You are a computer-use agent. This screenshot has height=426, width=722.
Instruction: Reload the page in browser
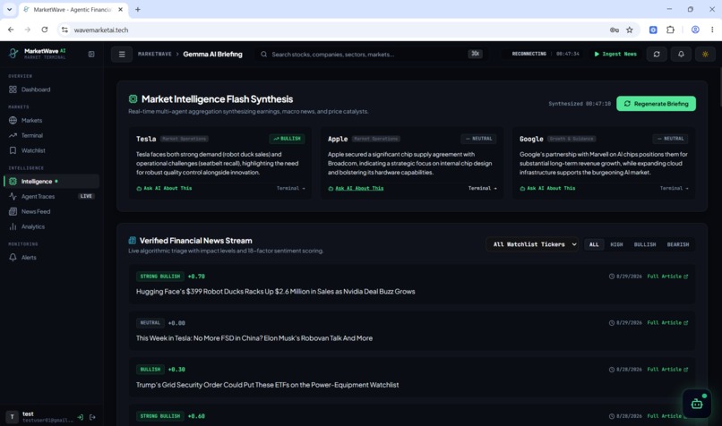click(44, 30)
